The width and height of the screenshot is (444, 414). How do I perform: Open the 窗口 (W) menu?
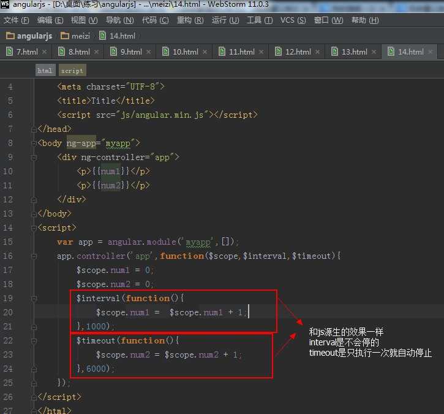point(328,20)
